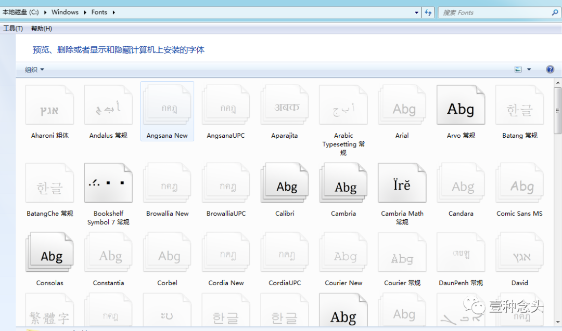The image size is (562, 331).
Task: Click the Angsana New font icon
Action: 167,105
